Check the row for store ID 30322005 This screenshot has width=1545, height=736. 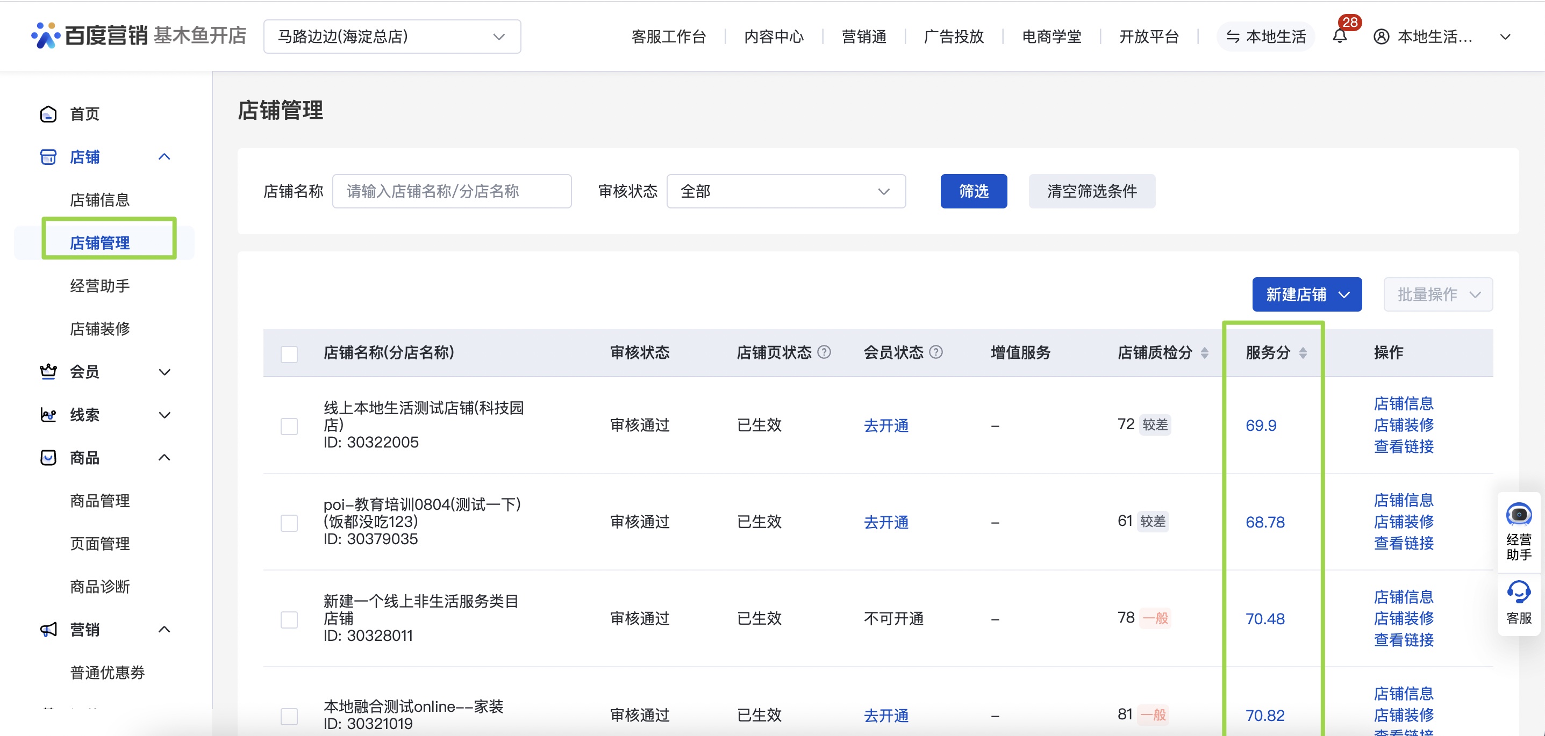point(289,425)
